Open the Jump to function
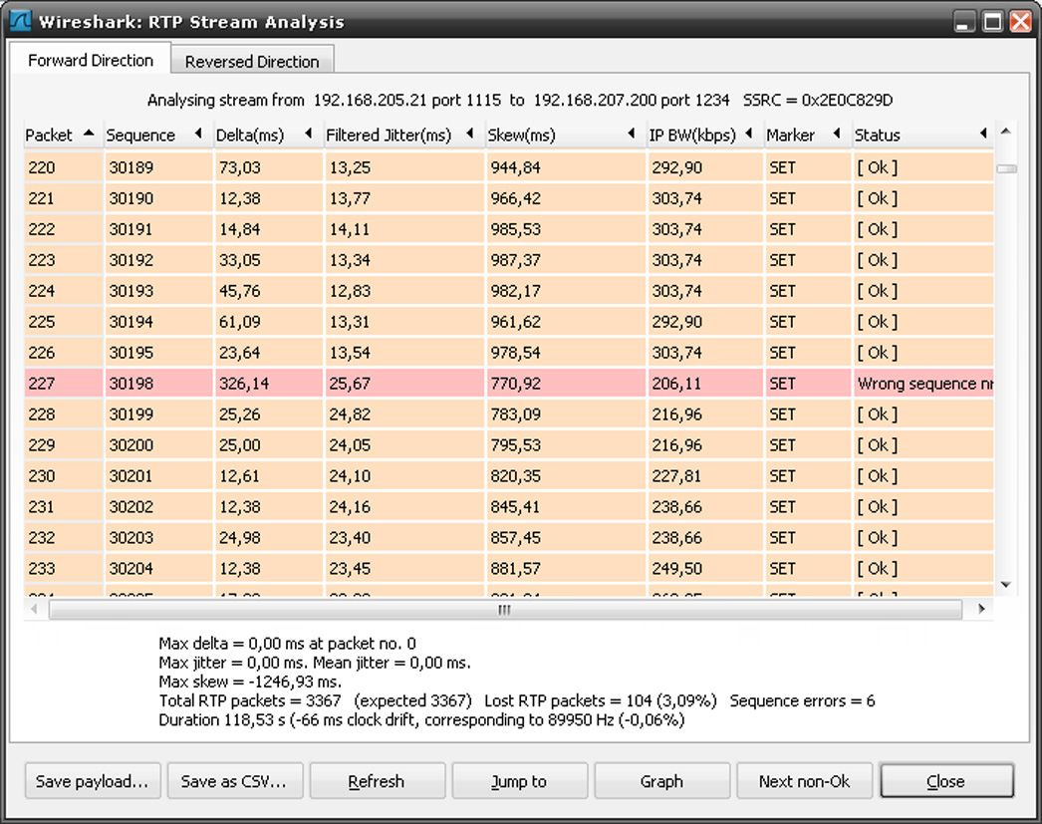1042x824 pixels. coord(519,781)
